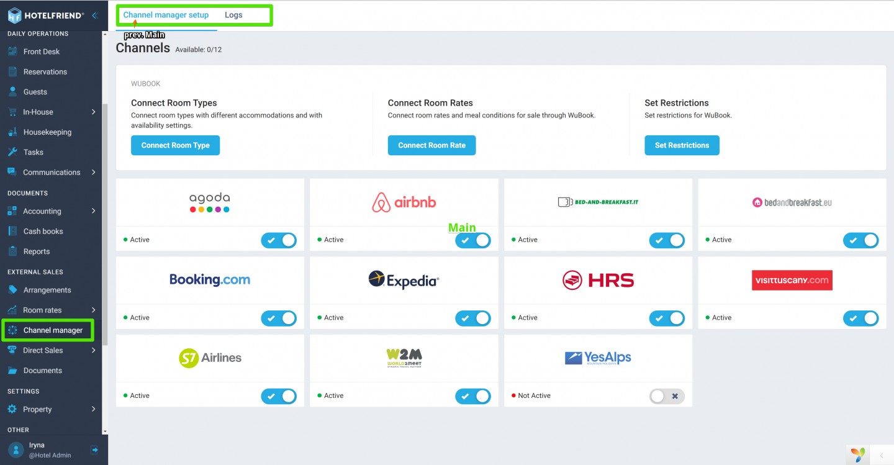Screen dimensions: 894x465
Task: Click the Front Desk sidebar icon
Action: tap(12, 52)
